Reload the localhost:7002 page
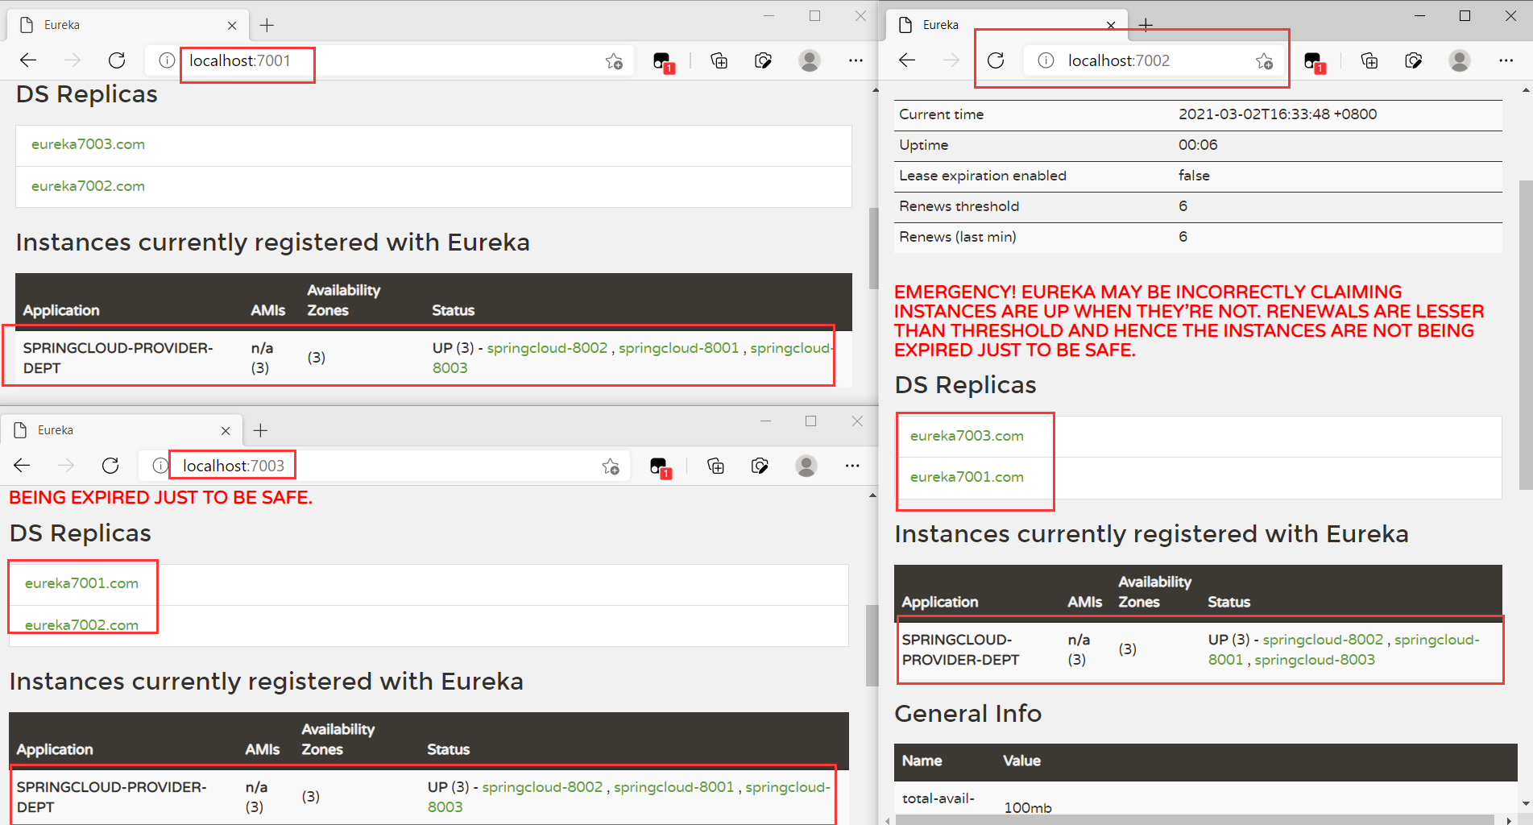Viewport: 1533px width, 825px height. point(996,60)
